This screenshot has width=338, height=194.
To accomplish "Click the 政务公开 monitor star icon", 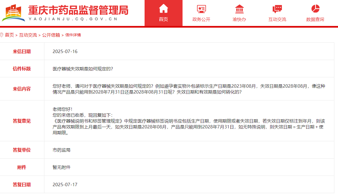I will pos(201,9).
